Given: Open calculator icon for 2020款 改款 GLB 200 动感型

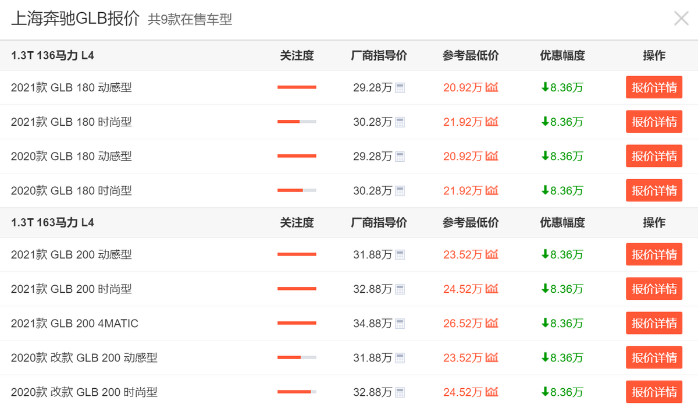Looking at the screenshot, I should click(400, 358).
